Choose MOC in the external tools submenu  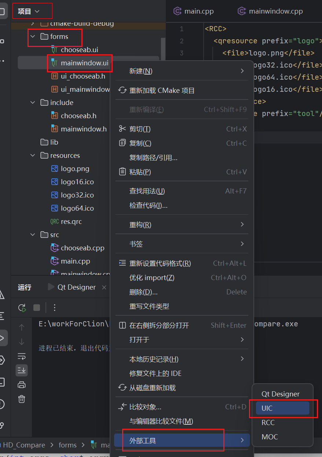pos(270,437)
